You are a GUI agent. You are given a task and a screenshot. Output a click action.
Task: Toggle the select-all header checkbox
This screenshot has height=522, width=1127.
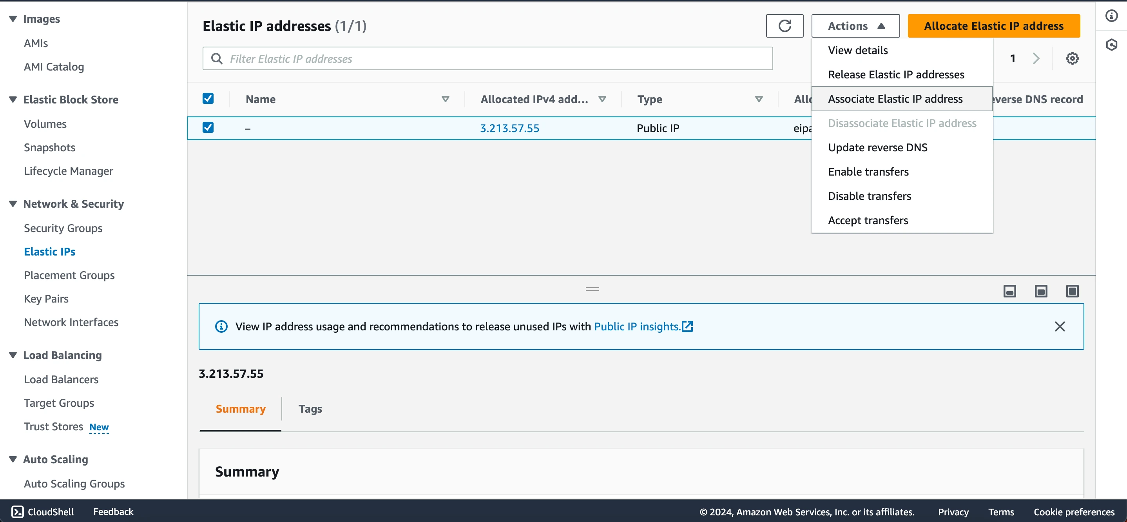coord(208,98)
